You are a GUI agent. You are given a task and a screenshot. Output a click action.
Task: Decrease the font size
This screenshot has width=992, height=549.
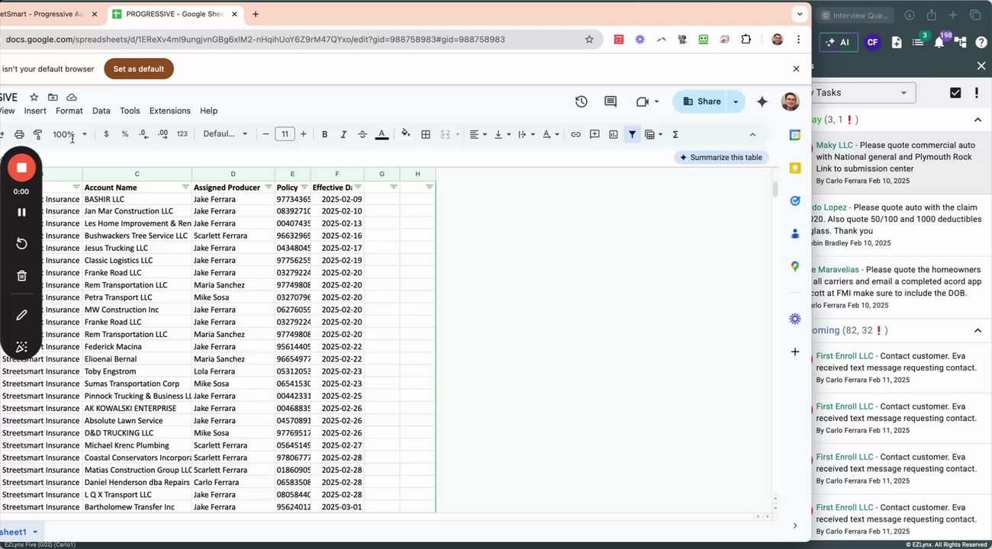point(266,134)
